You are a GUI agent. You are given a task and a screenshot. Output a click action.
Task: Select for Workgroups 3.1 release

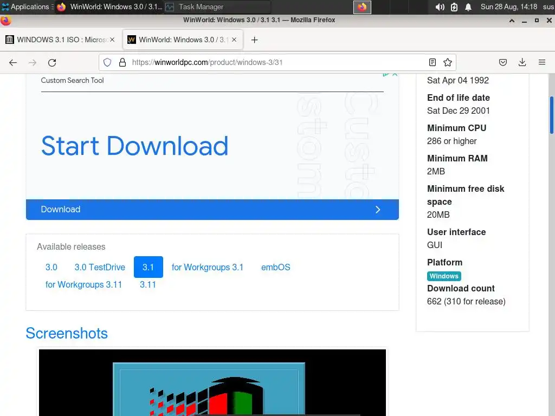(208, 267)
